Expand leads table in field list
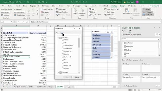The image size is (162, 91). click(123, 54)
